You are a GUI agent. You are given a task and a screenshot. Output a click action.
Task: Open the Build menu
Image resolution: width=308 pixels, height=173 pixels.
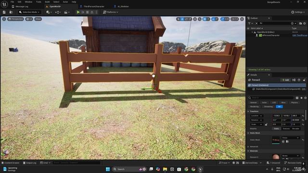(47, 2)
